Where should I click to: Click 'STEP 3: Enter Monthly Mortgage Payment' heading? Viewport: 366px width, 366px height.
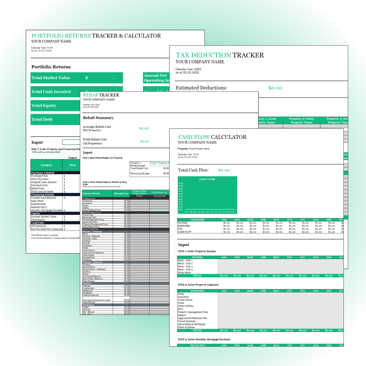204,339
